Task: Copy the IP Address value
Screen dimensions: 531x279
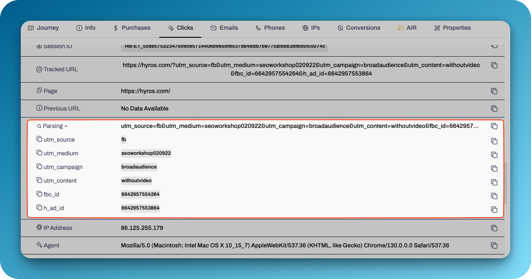Action: (494, 228)
